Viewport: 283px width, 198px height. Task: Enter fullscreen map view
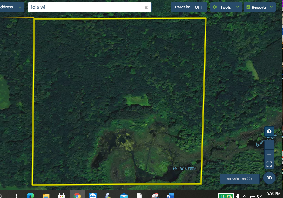tap(269, 164)
